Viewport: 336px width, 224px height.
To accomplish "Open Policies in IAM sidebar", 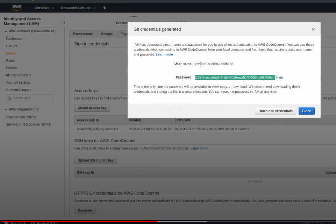I will pyautogui.click(x=12, y=68).
